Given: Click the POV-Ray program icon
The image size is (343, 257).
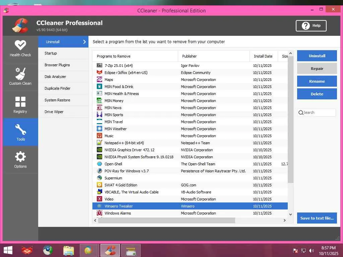Looking at the screenshot, I should coord(99,171).
